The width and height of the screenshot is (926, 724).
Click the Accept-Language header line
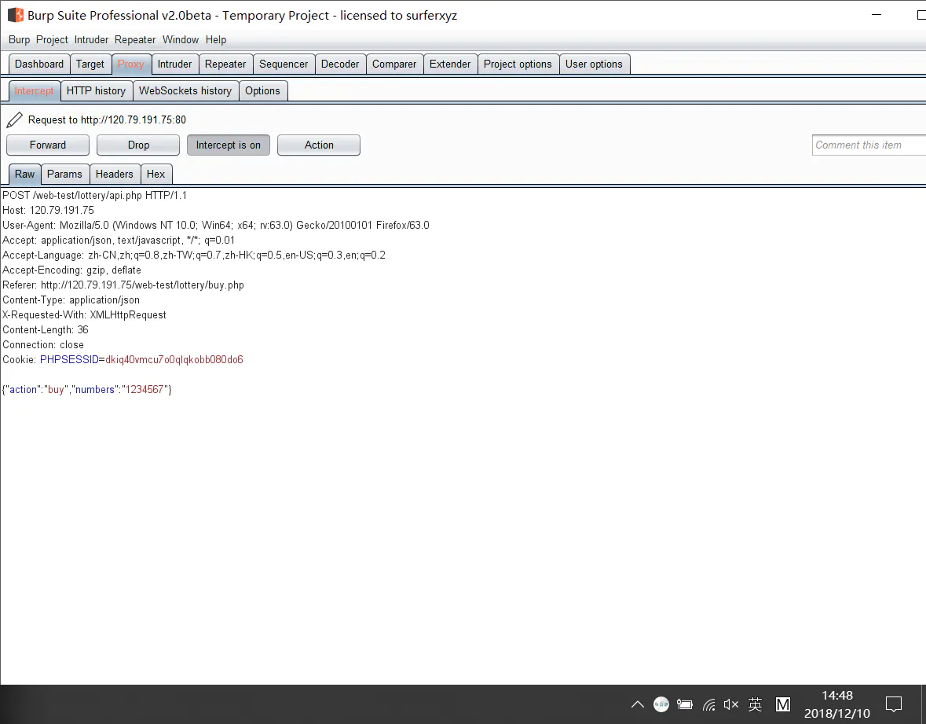click(x=194, y=255)
